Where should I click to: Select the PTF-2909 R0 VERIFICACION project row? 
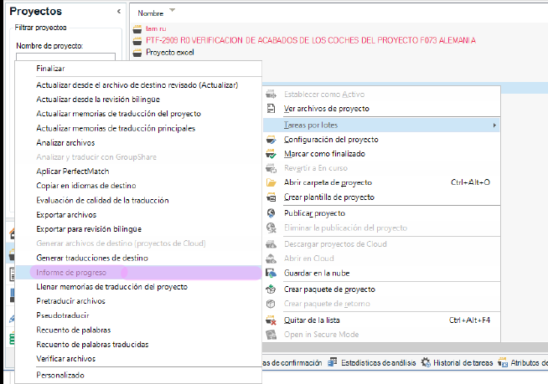tap(339, 40)
